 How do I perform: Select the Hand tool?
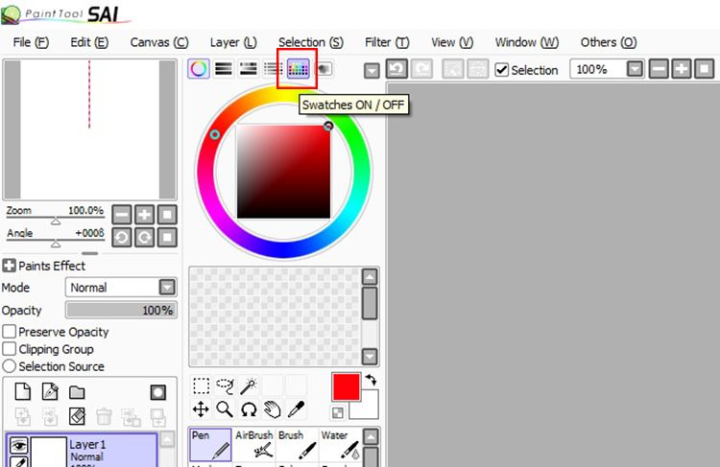[273, 409]
